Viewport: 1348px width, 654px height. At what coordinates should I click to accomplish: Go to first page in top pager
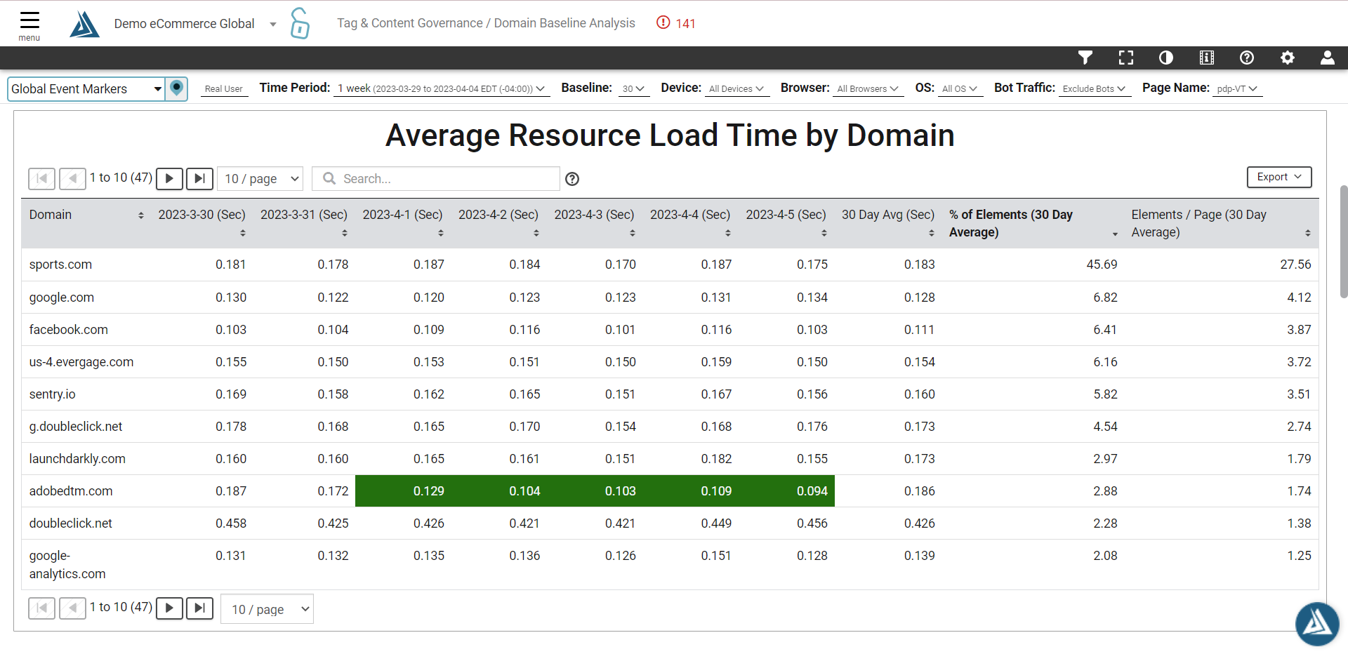(41, 178)
